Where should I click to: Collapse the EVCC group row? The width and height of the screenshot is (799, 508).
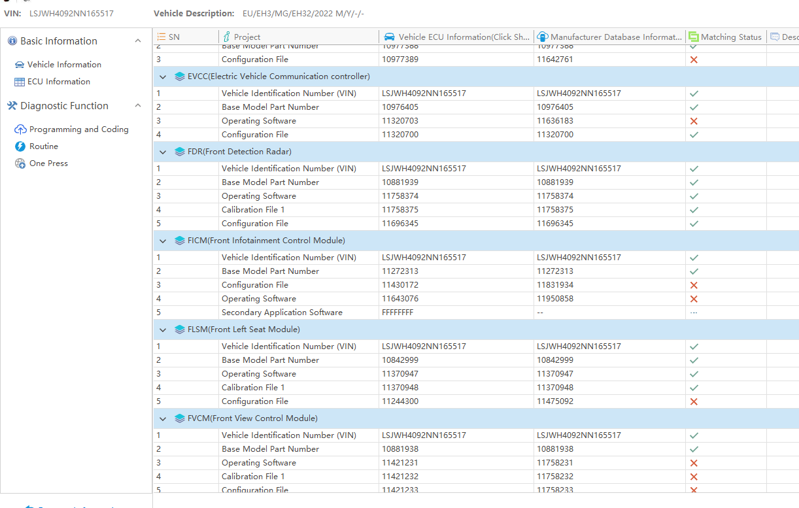pos(163,76)
